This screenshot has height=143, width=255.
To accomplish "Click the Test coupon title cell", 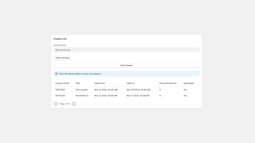I will coord(82,90).
